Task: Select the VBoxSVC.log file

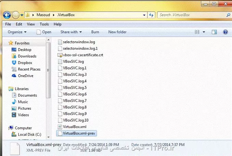Action: coord(73,61)
